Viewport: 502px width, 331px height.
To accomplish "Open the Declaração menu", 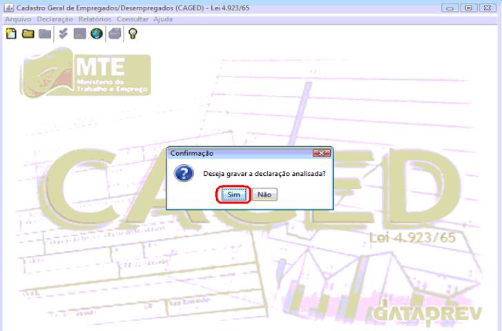I will (55, 19).
